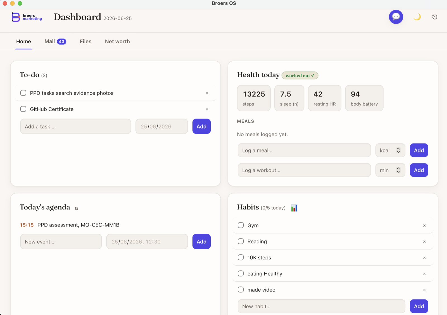Mark the made video habit as done

(x=241, y=290)
